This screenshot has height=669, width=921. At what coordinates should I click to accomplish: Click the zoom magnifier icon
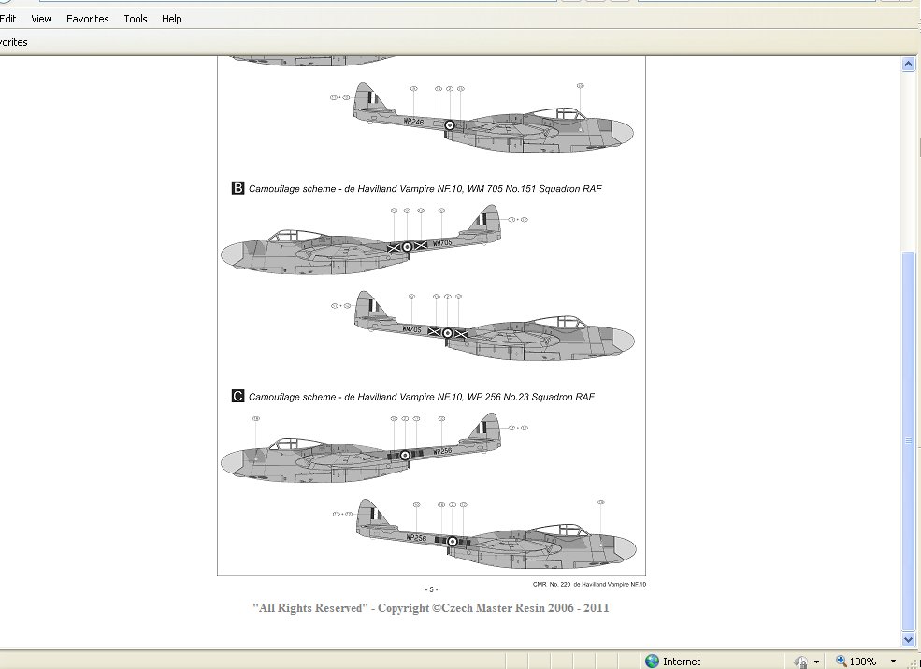[841, 661]
